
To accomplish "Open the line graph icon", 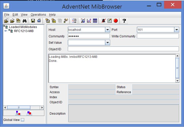I will coord(89,21).
